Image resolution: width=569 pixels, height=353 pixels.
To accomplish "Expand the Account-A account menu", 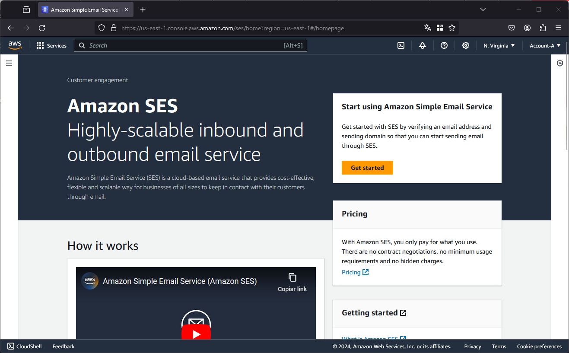I will pos(545,45).
